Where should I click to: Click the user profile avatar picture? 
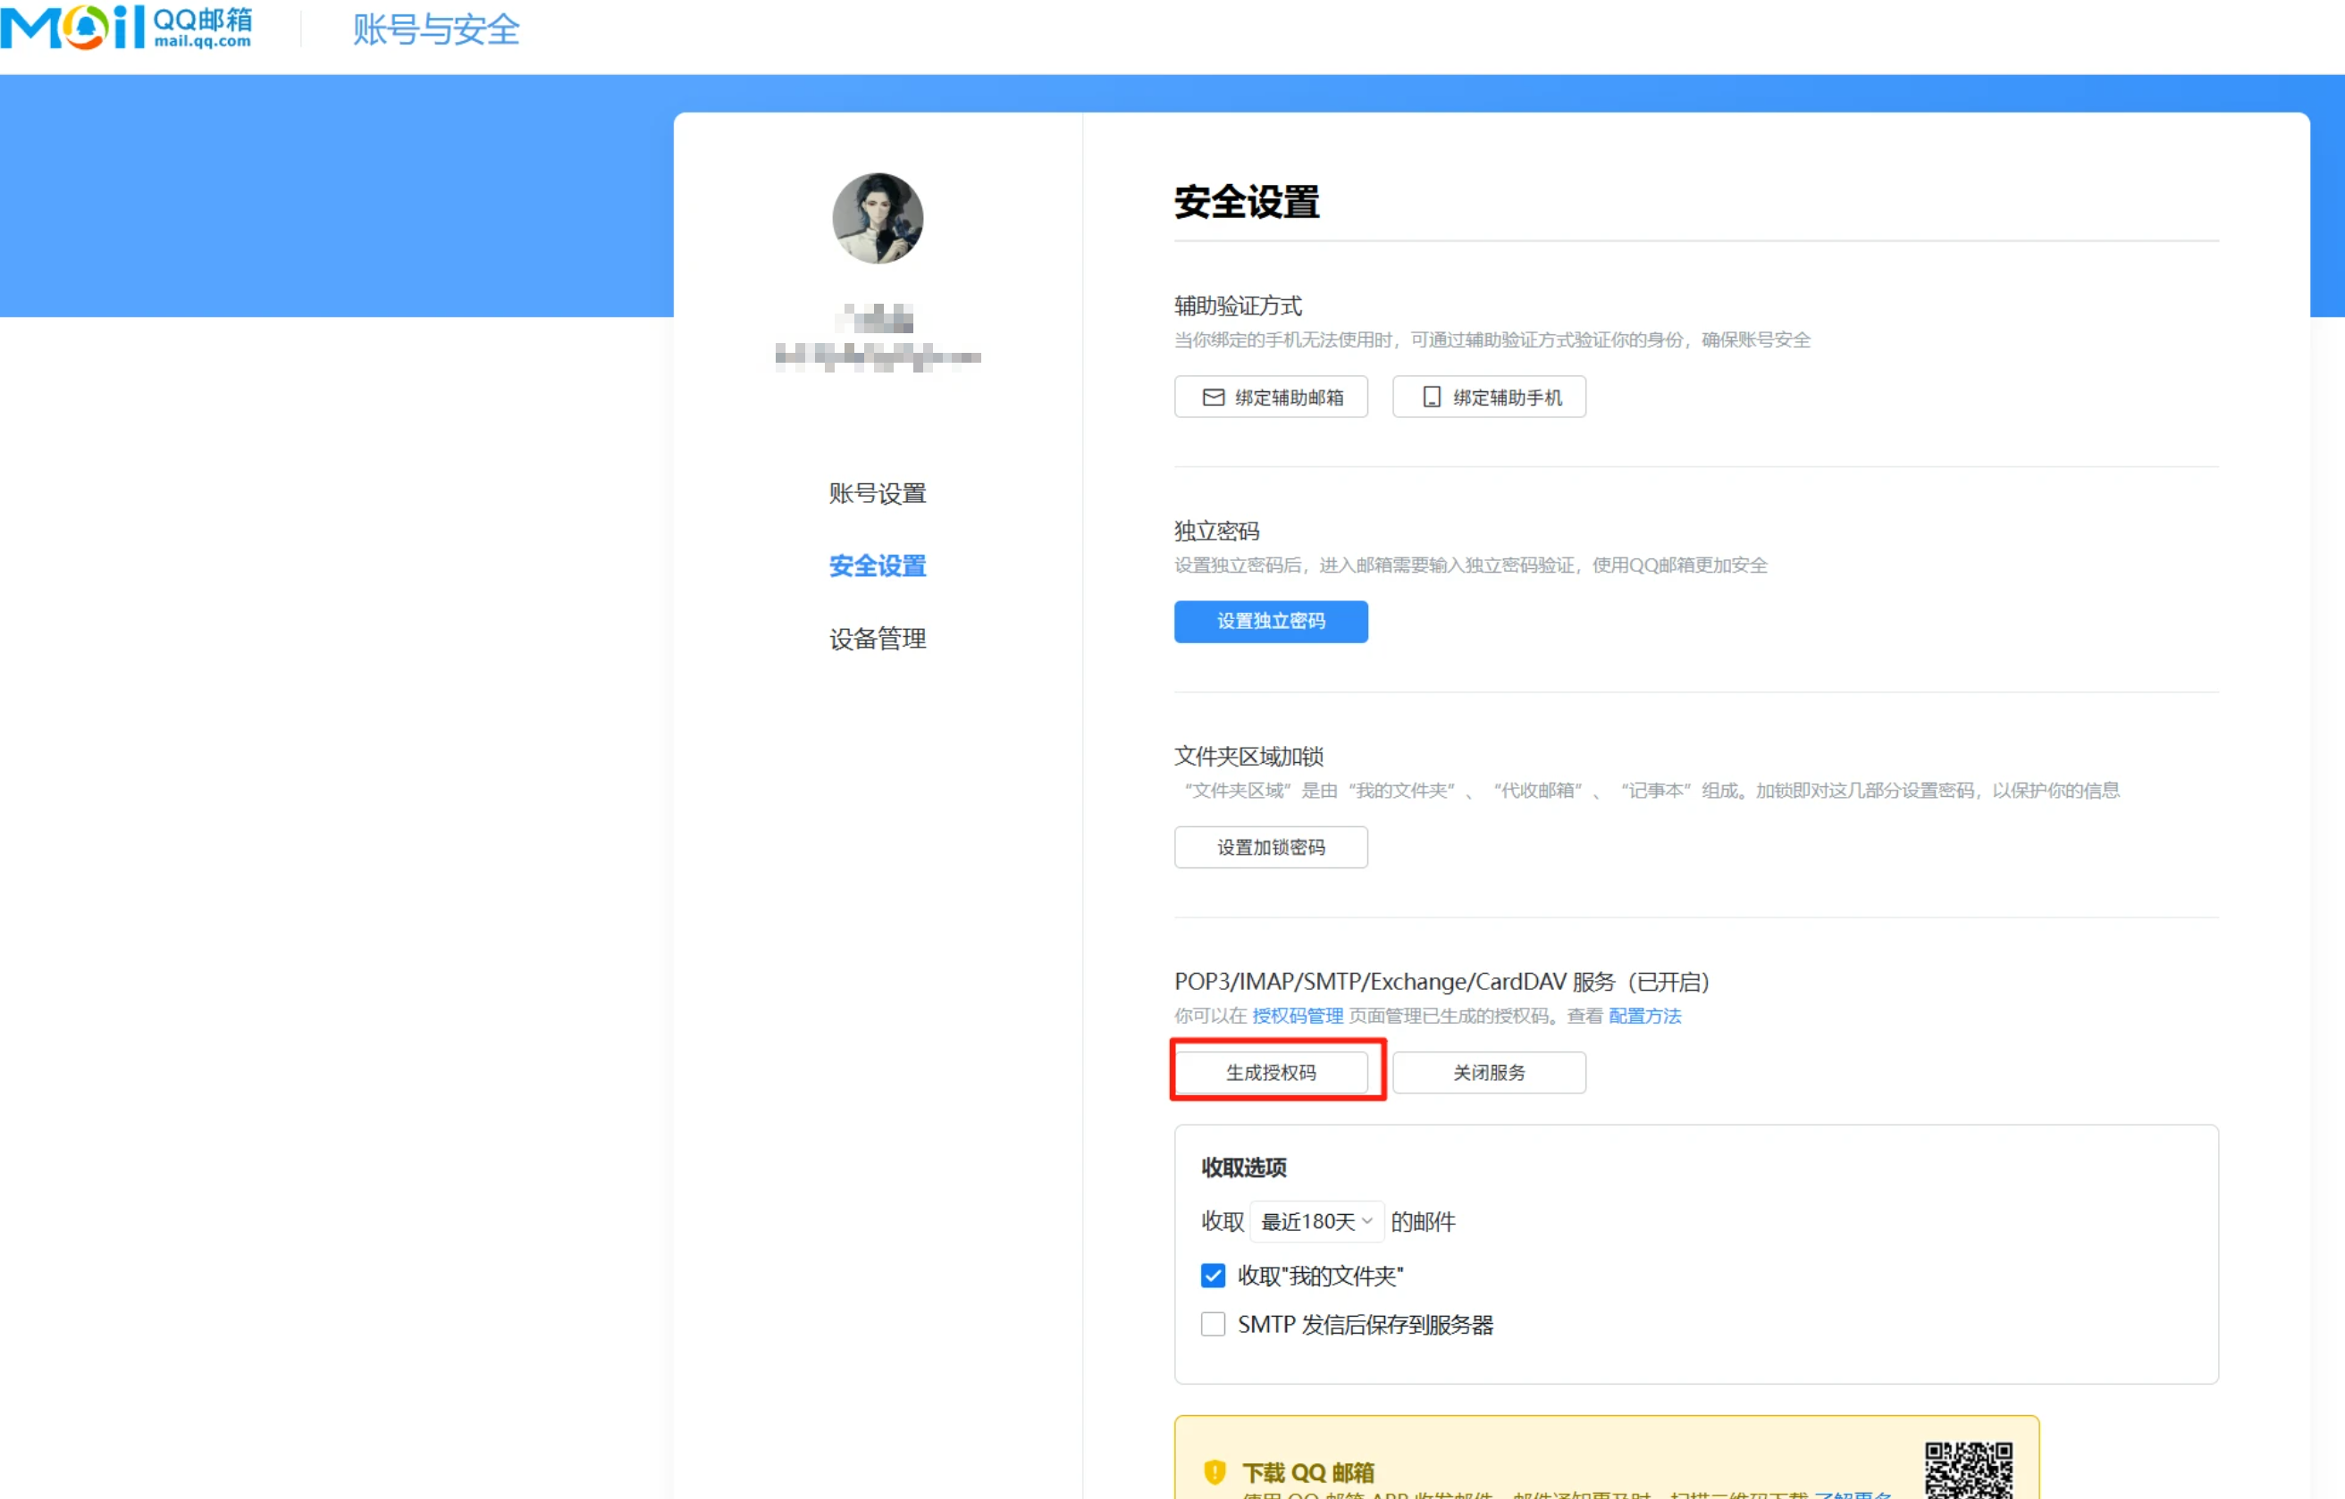point(876,218)
